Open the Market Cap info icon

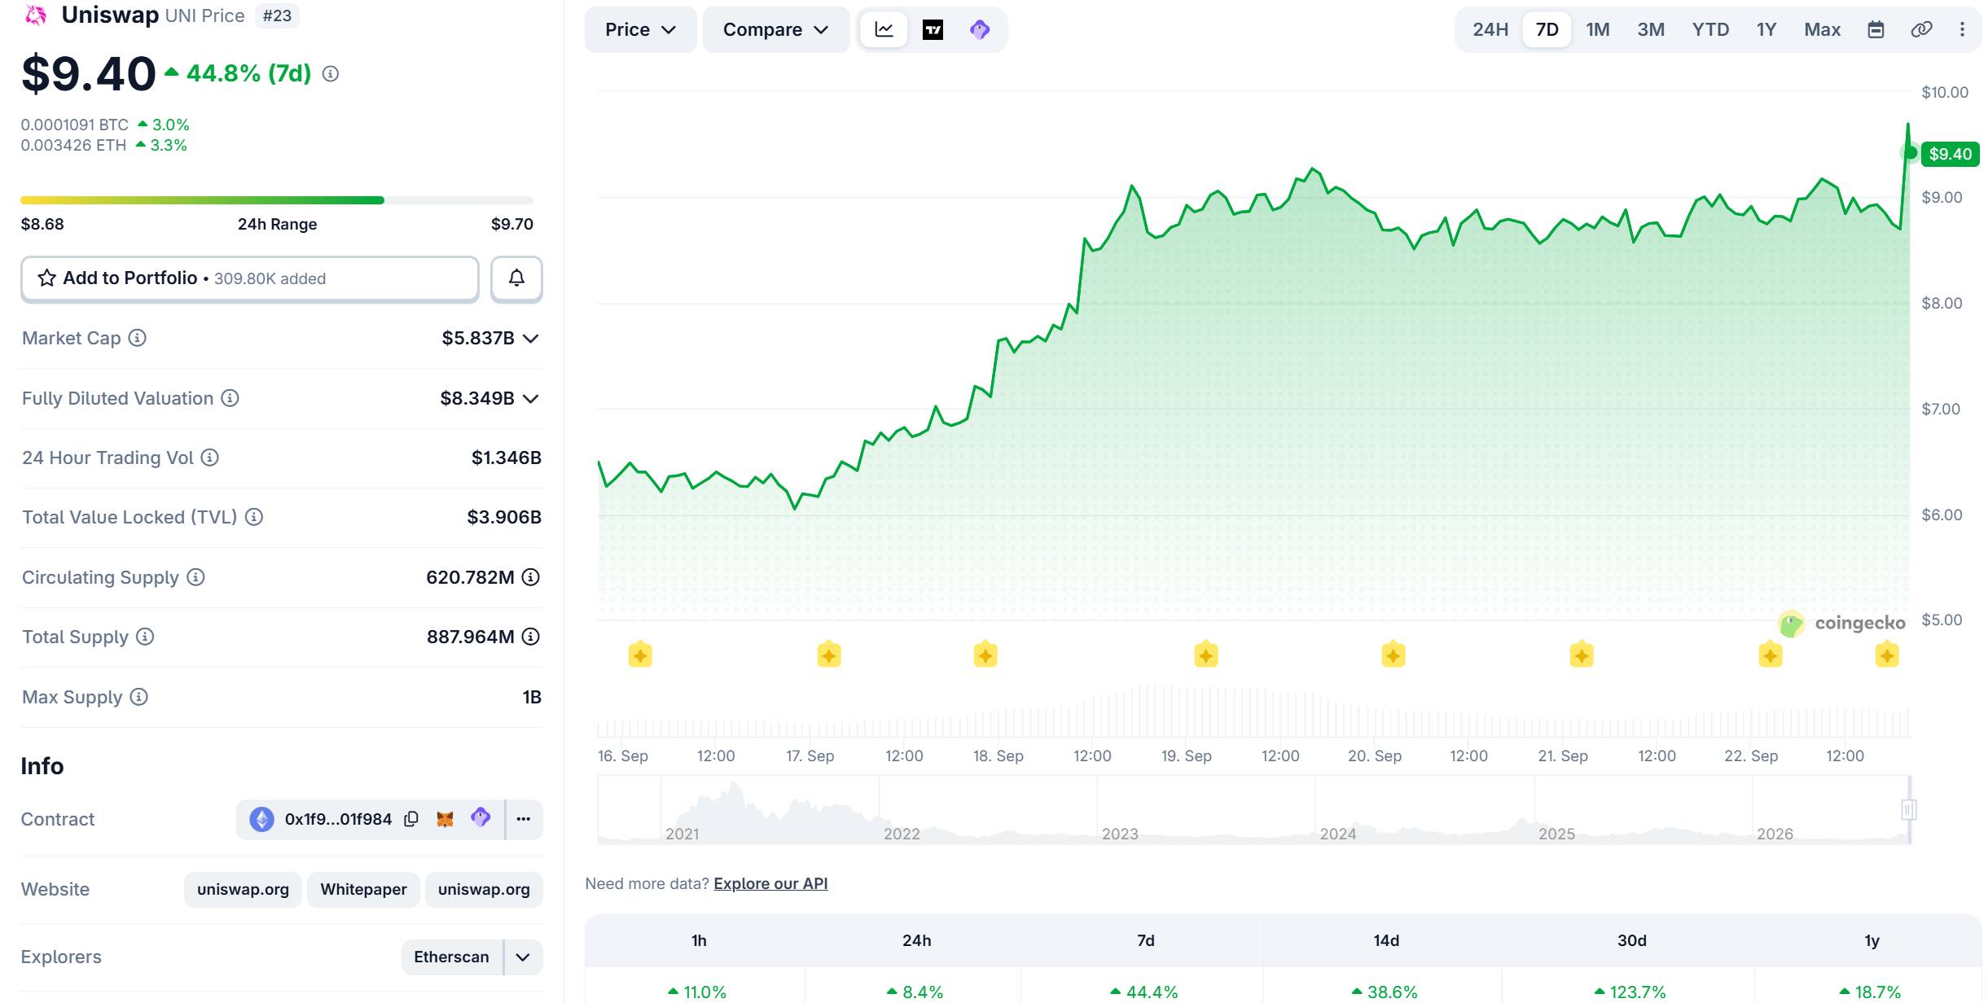(x=138, y=338)
